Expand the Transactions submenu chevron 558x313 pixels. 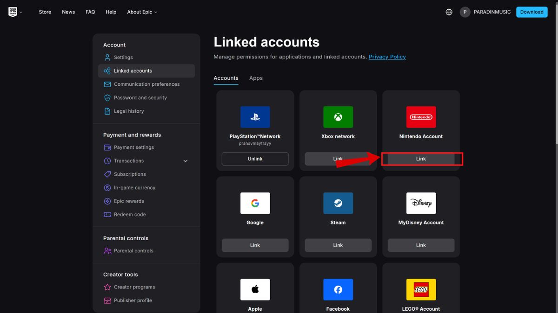coord(186,161)
